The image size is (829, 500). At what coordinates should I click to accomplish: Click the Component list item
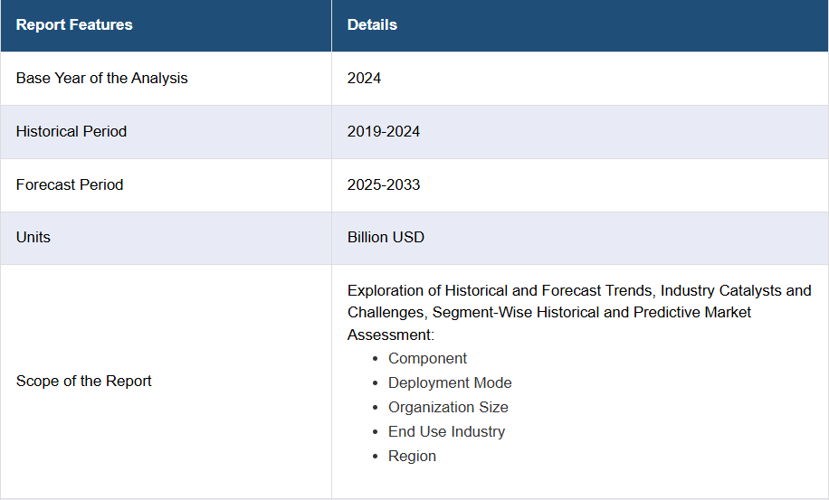pos(427,359)
